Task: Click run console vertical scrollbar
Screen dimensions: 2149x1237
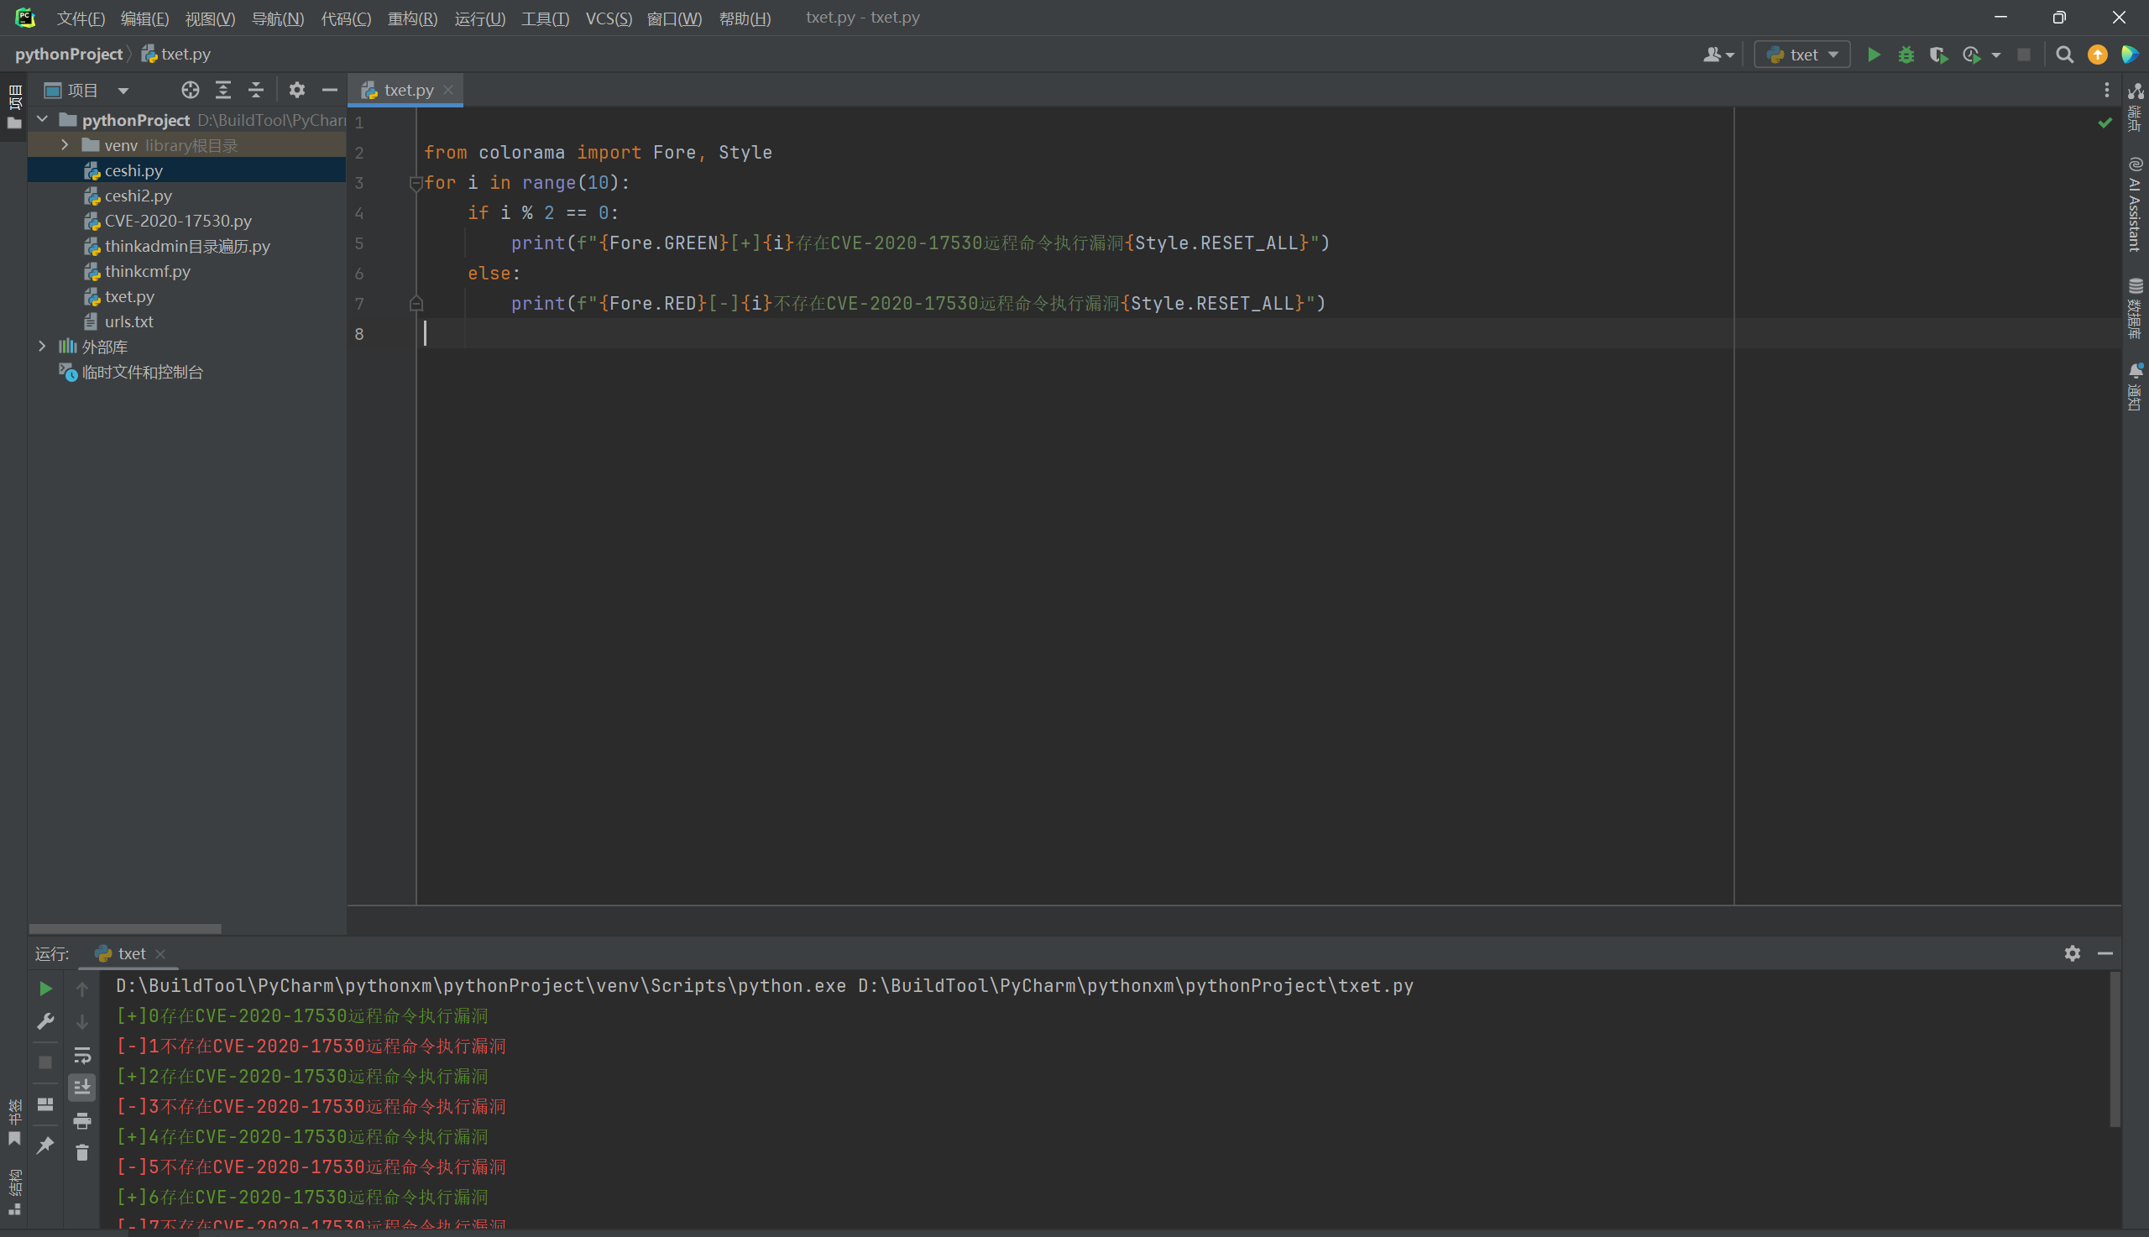Action: pyautogui.click(x=2115, y=1050)
